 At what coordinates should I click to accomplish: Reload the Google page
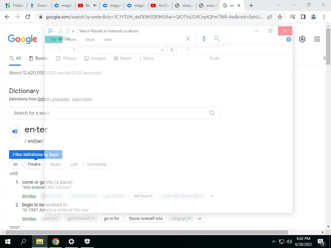(x=28, y=17)
